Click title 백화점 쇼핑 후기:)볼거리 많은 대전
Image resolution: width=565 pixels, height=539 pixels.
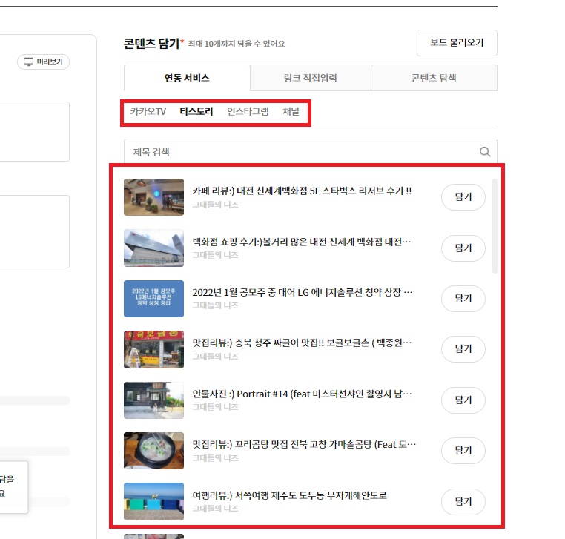[x=302, y=242]
